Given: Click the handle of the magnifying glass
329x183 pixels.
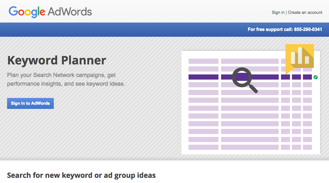Looking at the screenshot, I should click(253, 88).
